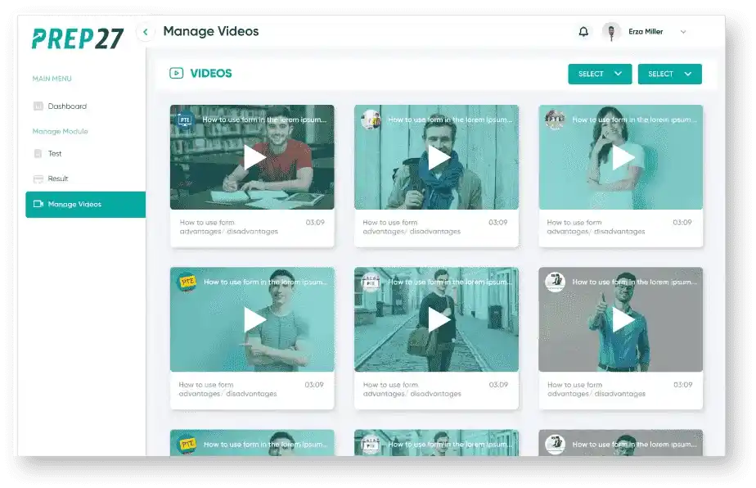Click overlay title on cobblestone street video
This screenshot has width=756, height=488.
pos(450,282)
